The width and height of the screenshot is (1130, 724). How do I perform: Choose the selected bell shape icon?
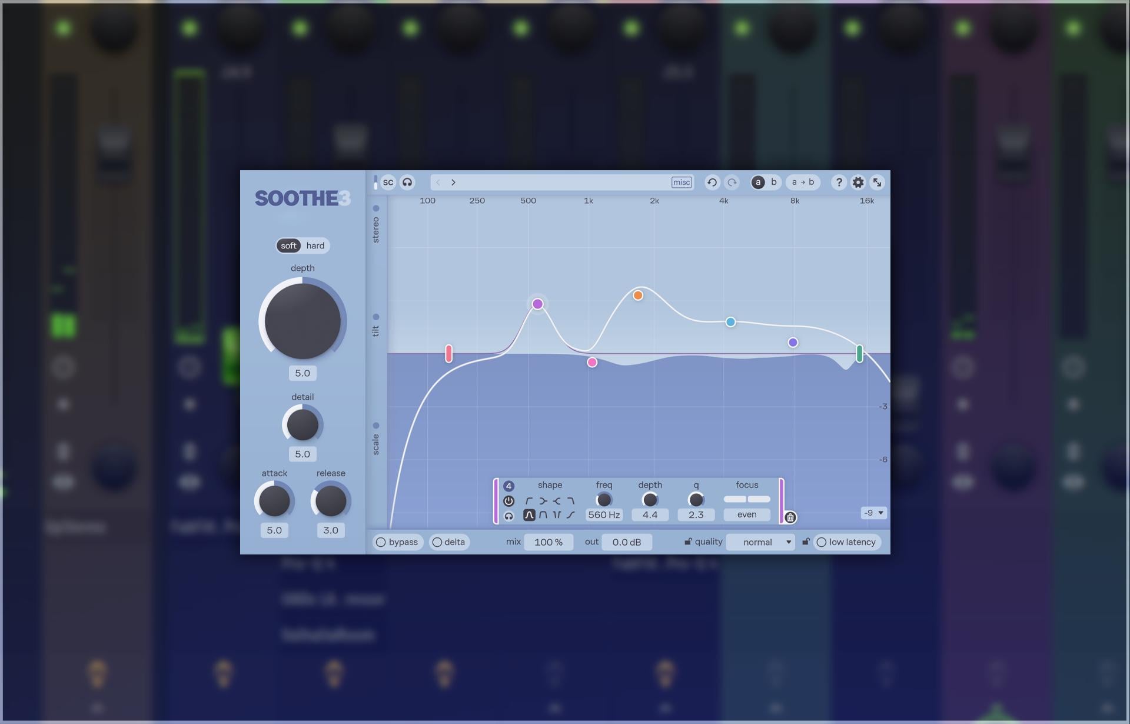(x=529, y=515)
